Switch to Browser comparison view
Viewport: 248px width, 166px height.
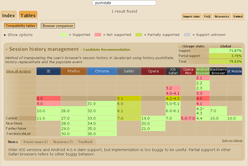click(58, 26)
